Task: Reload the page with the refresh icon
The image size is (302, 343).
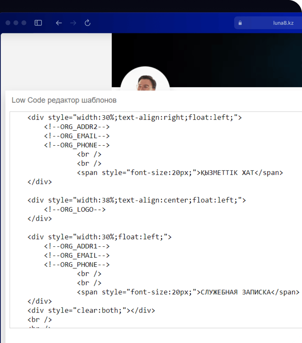Action: click(x=87, y=23)
